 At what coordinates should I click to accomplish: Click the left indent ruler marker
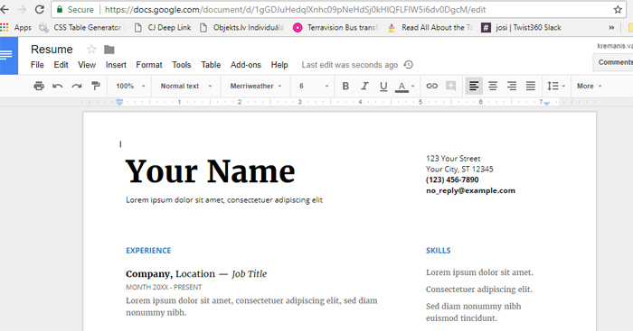119,102
